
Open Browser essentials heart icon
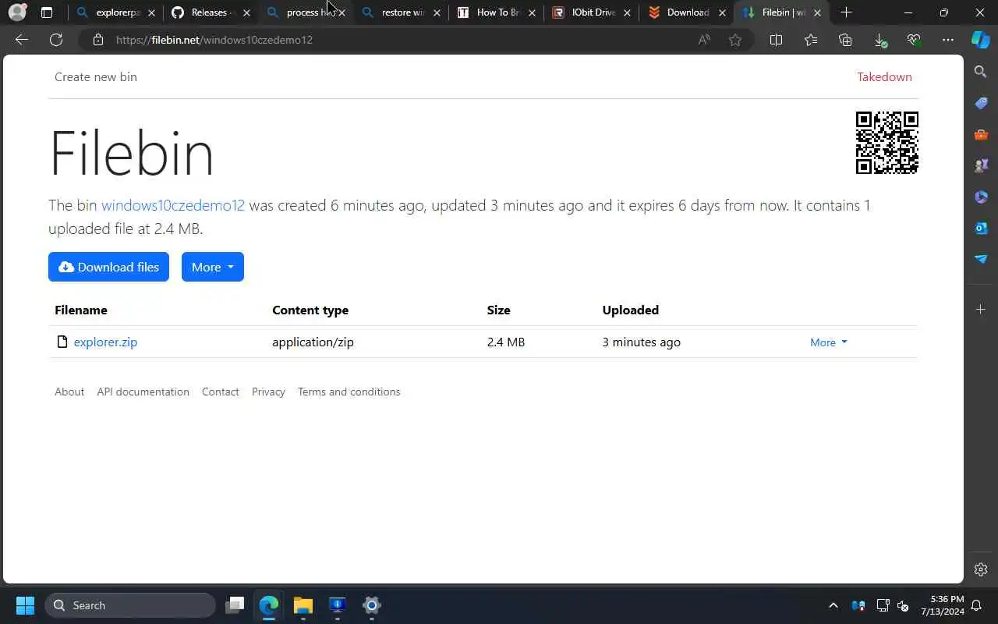[x=914, y=40]
